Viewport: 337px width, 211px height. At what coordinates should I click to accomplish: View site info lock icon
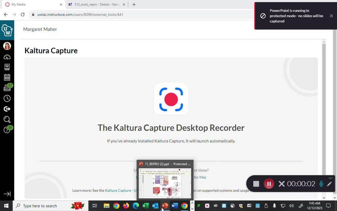coord(33,15)
